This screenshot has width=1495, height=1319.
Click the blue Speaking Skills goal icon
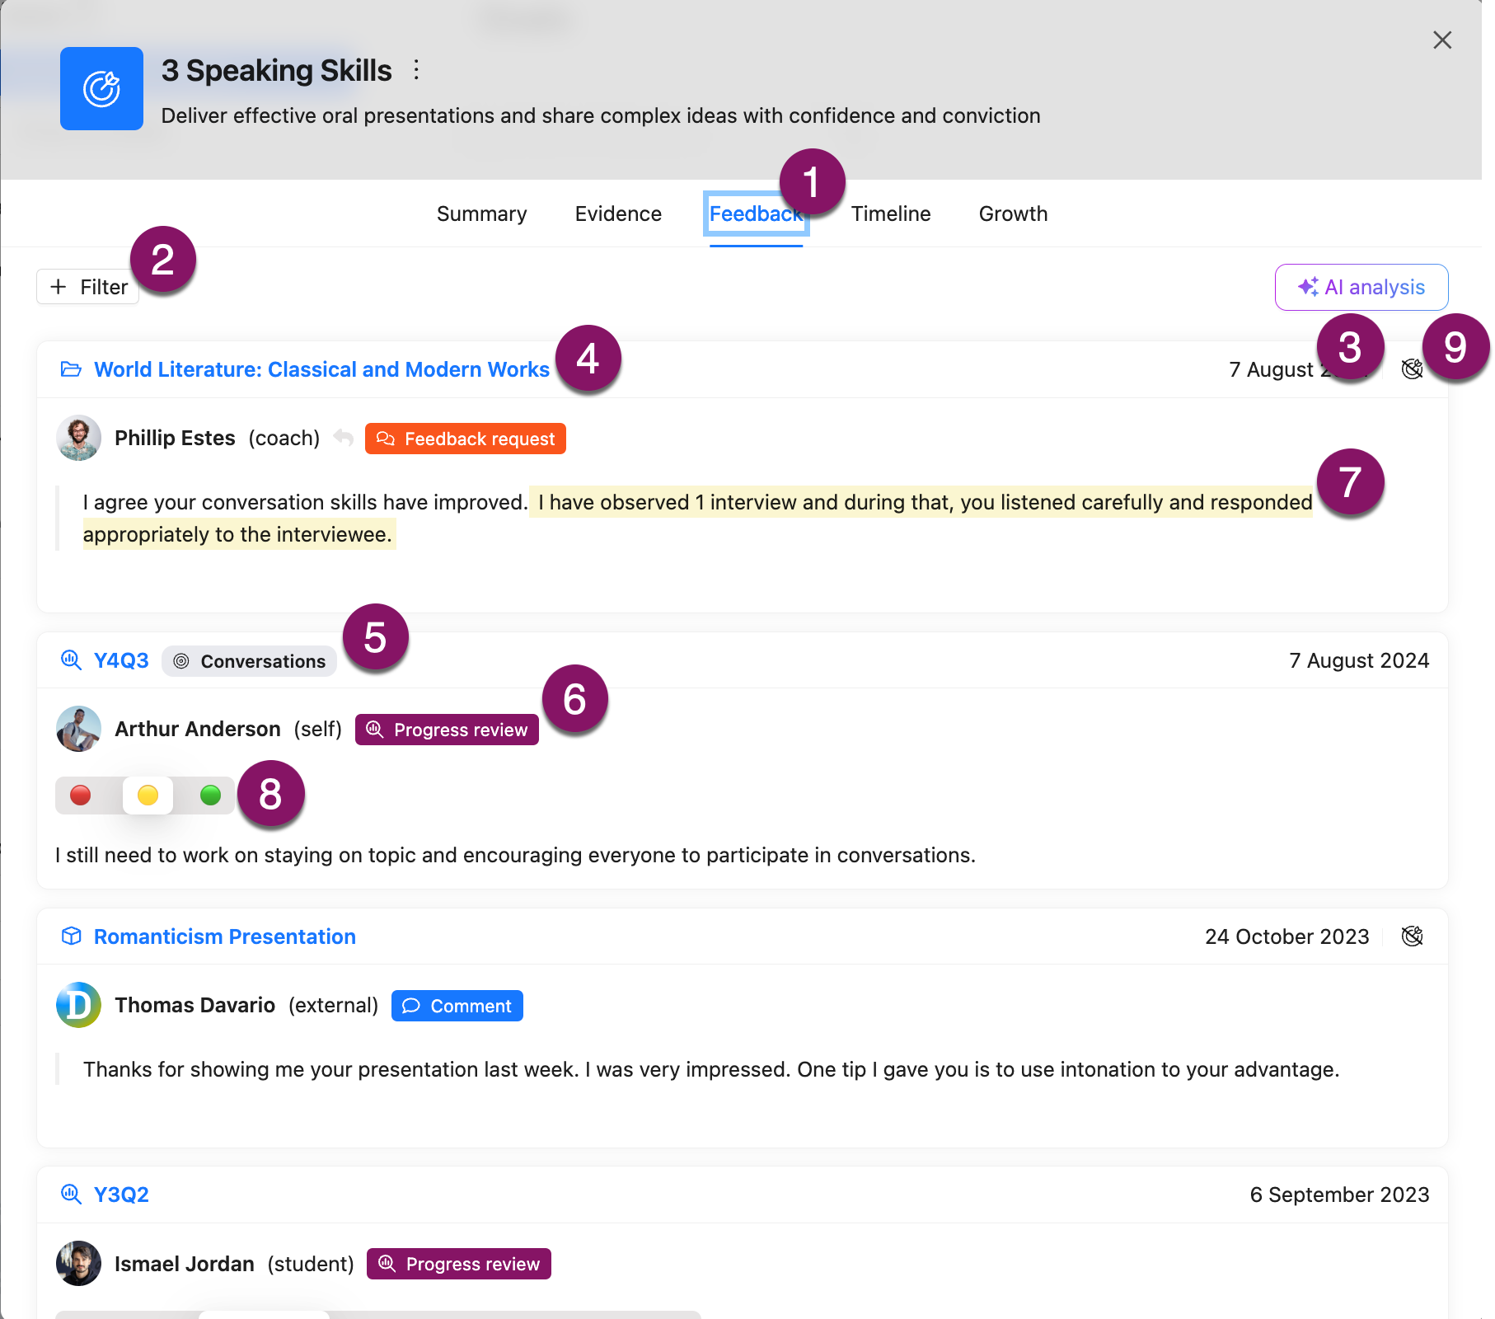coord(101,88)
